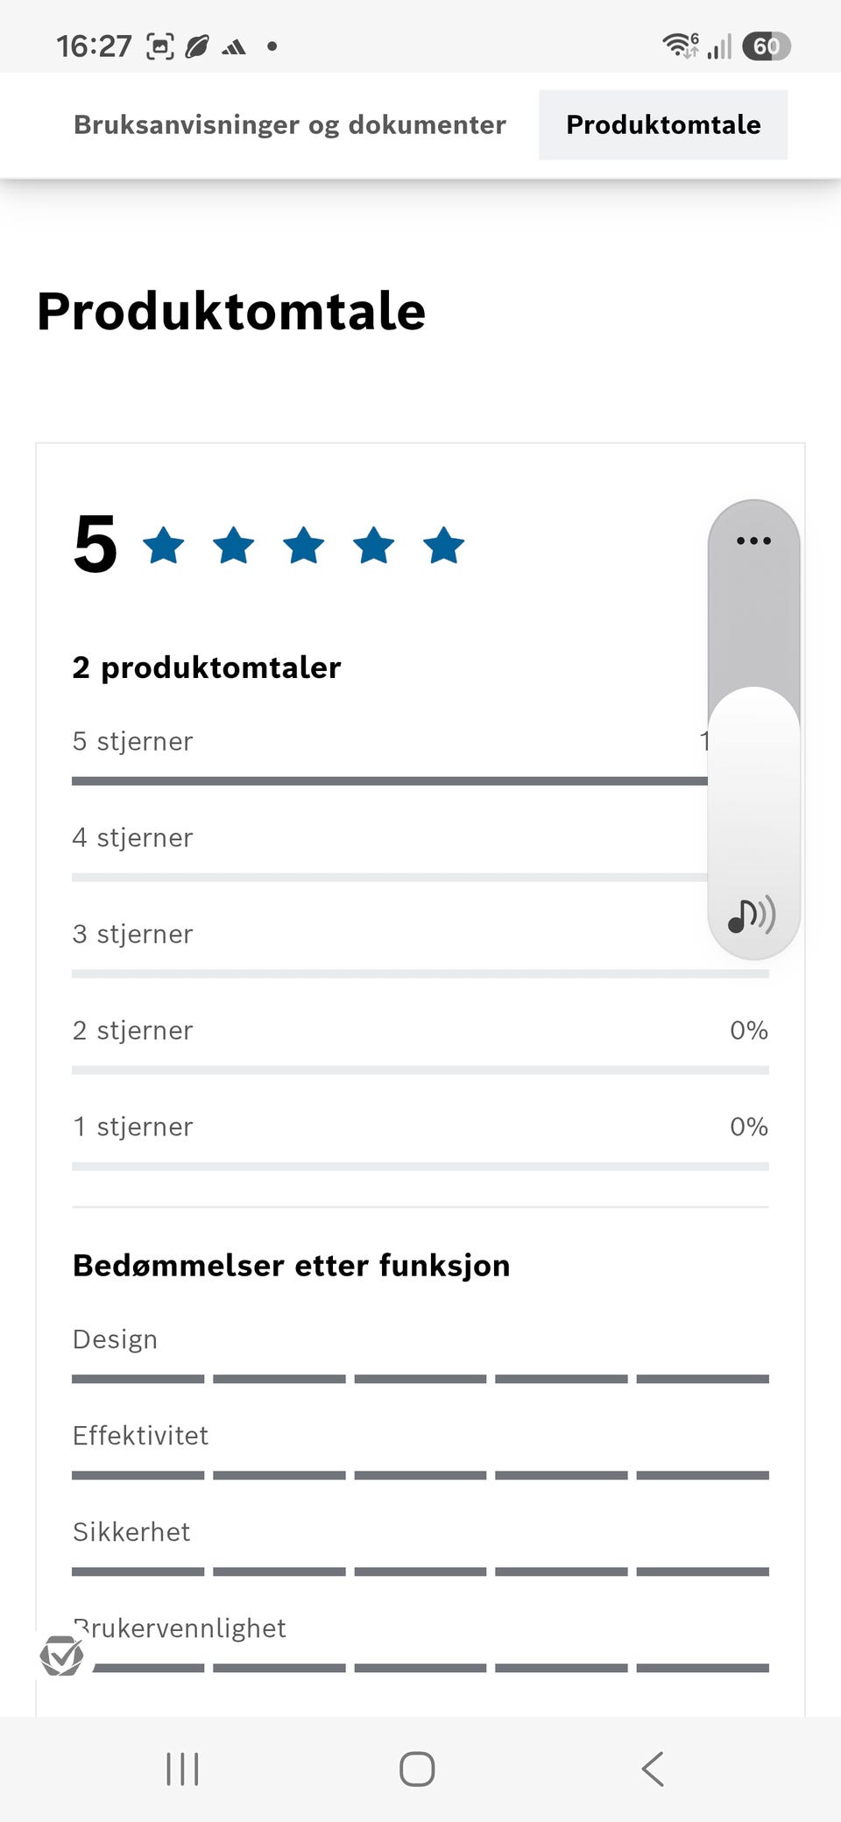The width and height of the screenshot is (841, 1822).
Task: Click the third blue rating star
Action: click(304, 546)
